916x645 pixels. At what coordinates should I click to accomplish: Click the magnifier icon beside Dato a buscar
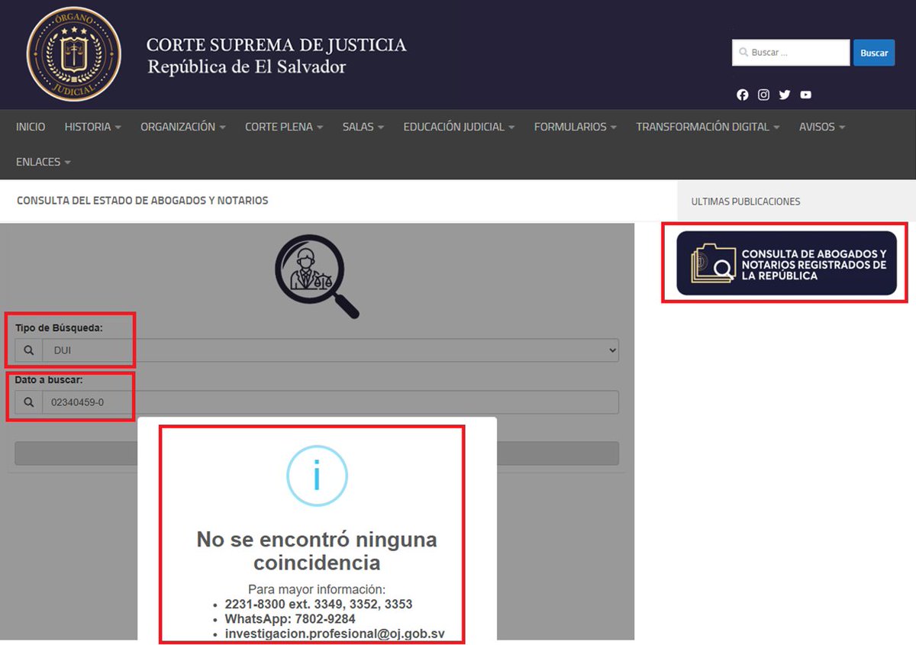(29, 402)
